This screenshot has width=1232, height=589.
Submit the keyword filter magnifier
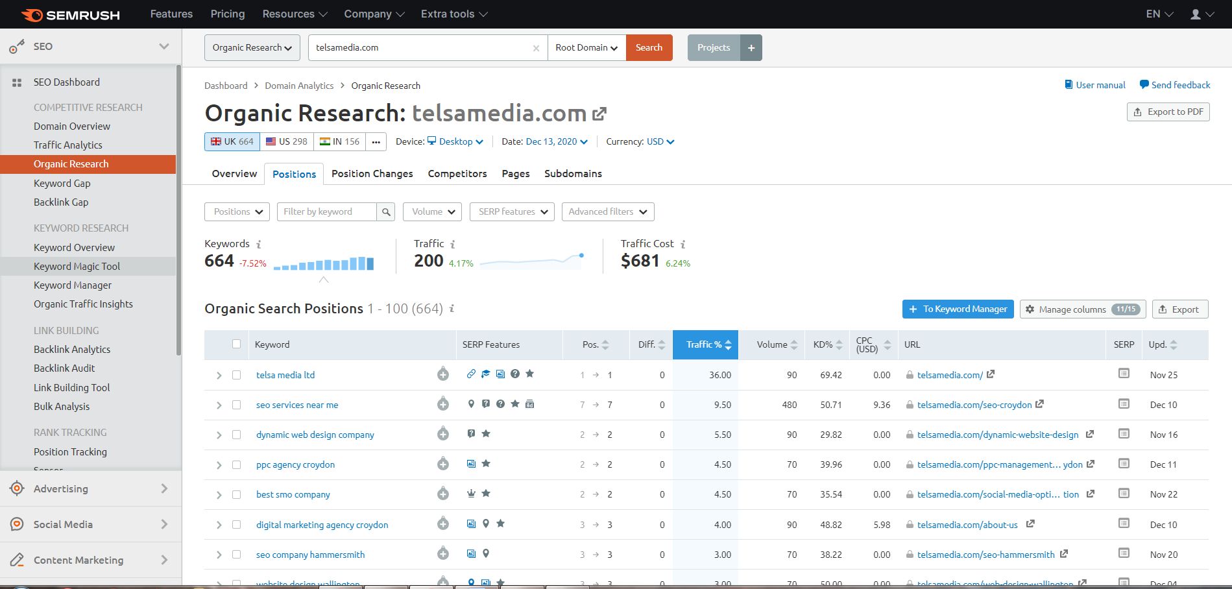(386, 211)
